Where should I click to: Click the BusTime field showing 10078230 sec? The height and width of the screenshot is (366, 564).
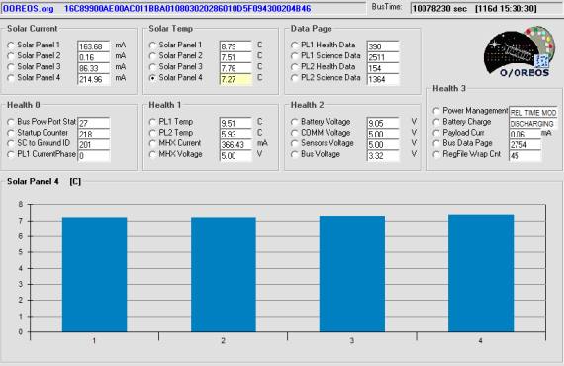click(x=486, y=8)
